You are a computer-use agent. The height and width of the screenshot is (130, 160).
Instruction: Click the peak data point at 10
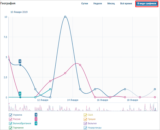coord(65,17)
